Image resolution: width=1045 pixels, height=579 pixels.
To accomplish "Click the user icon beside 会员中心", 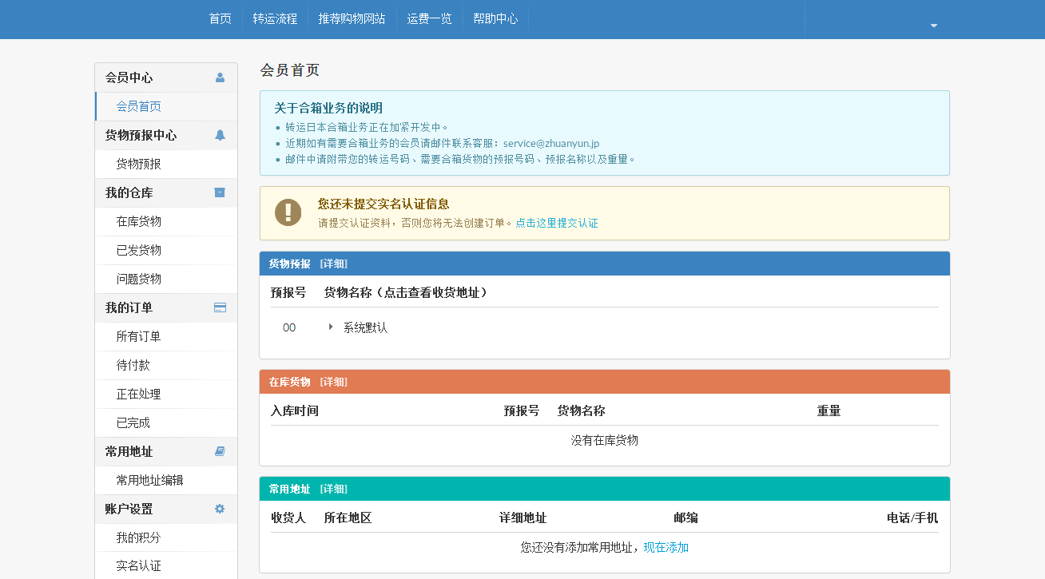I will click(x=220, y=77).
